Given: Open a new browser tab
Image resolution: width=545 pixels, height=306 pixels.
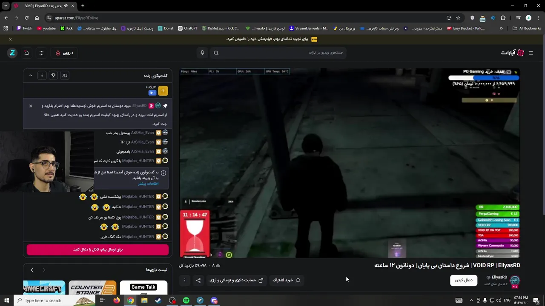Looking at the screenshot, I should [83, 6].
